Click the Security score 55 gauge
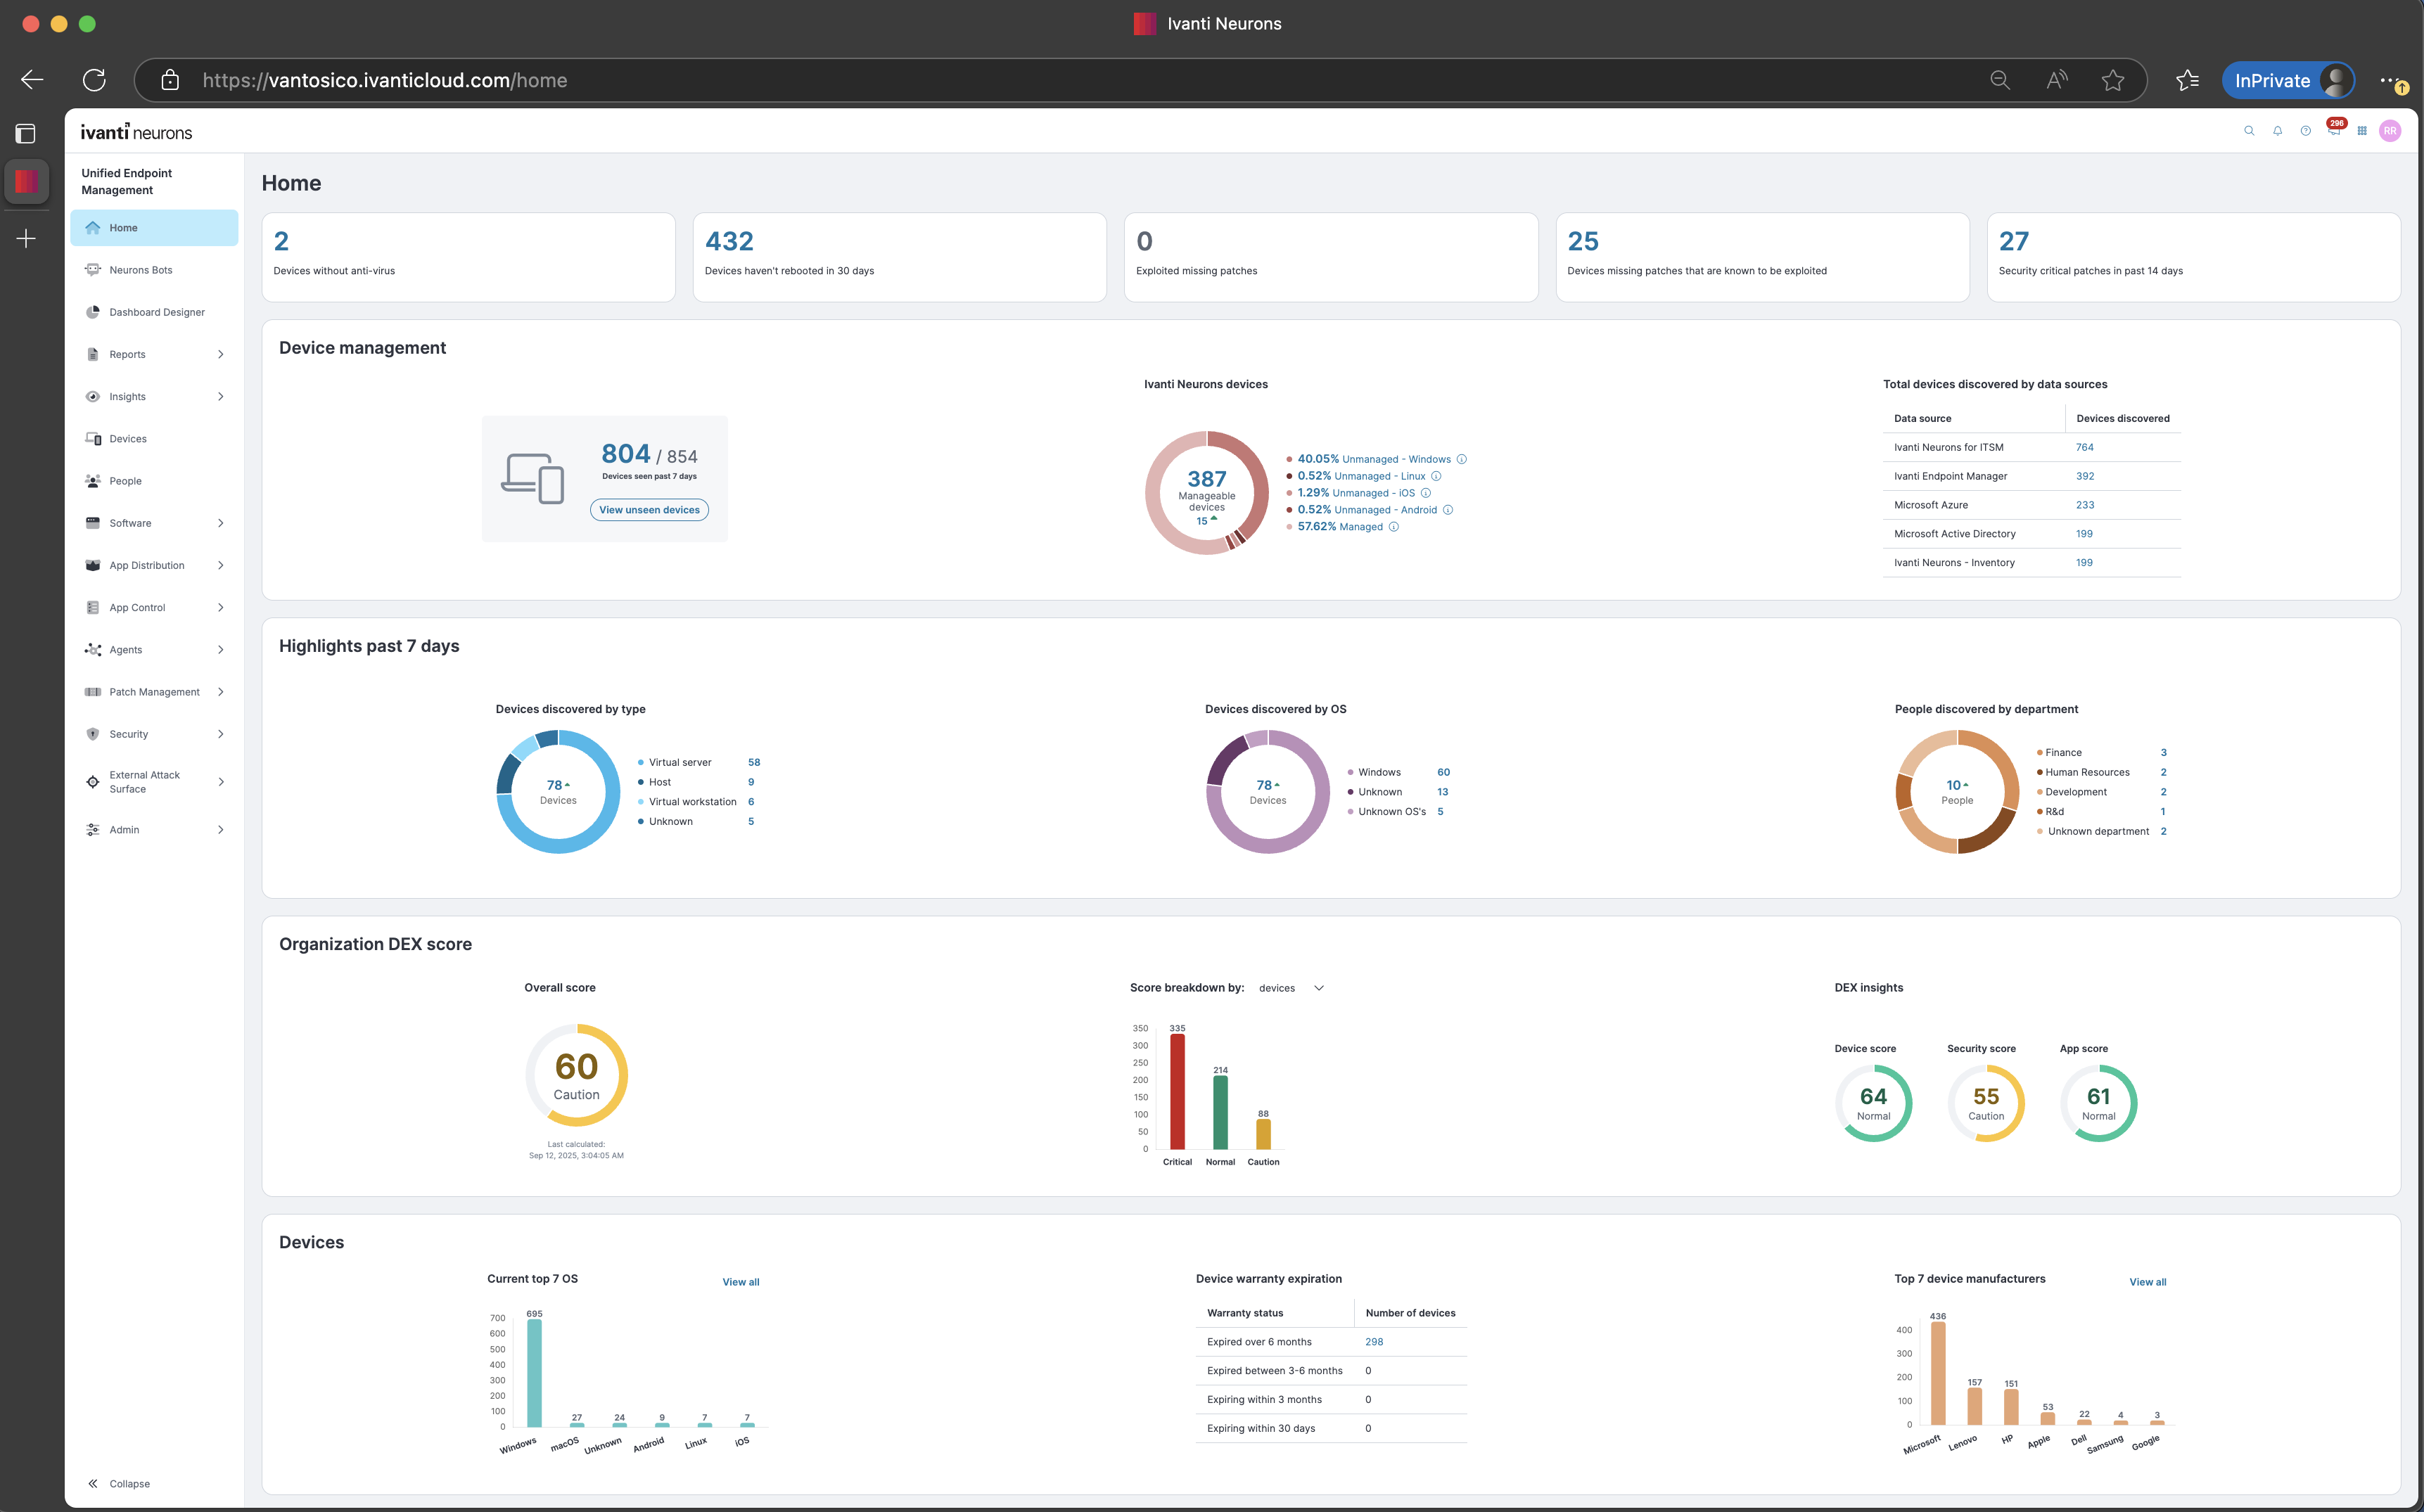The height and width of the screenshot is (1512, 2424). [1985, 1103]
